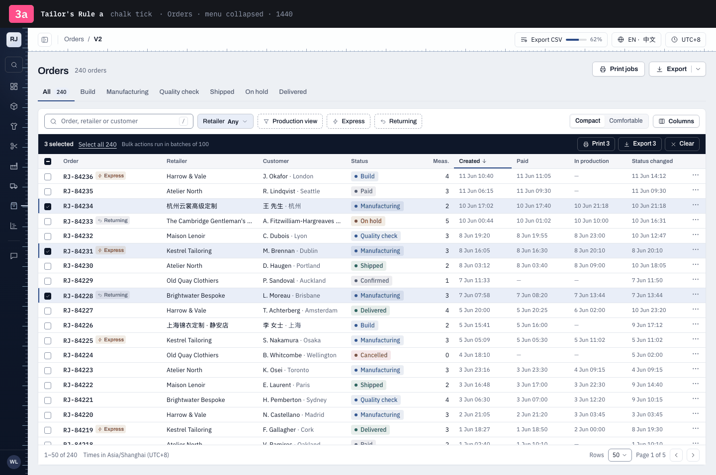716x475 pixels.
Task: Click Select all 240 link
Action: (97, 145)
